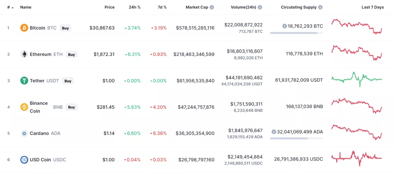Click Ethereum market cap $218,463,346,599
This screenshot has width=396, height=173.
tap(194, 54)
